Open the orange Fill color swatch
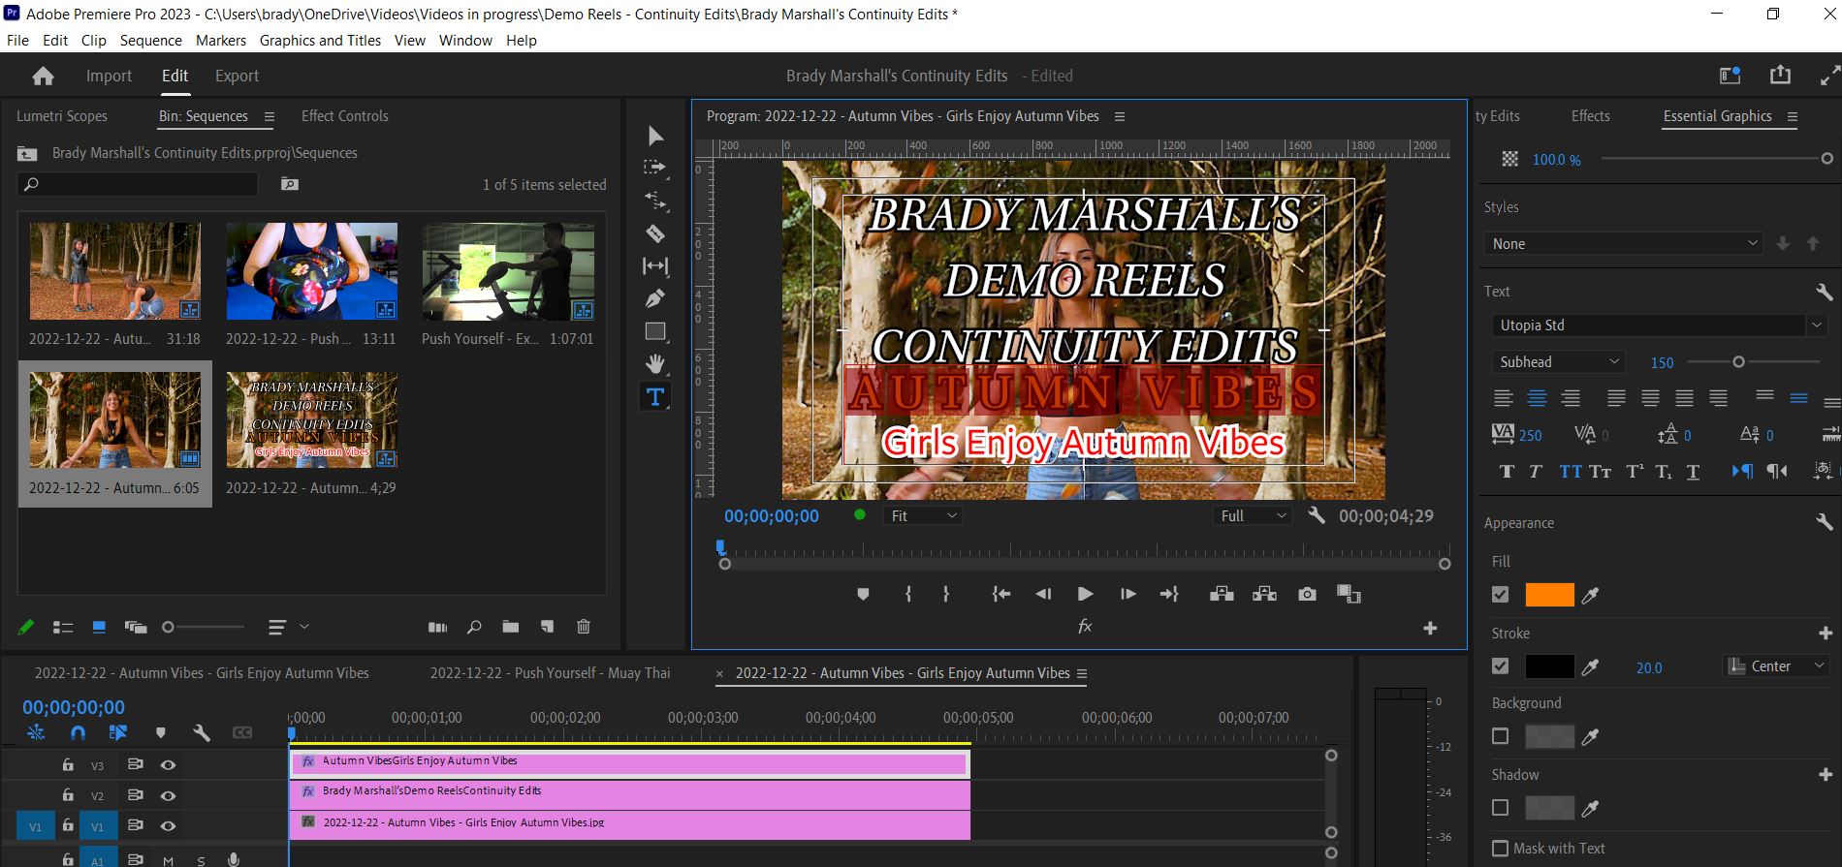 [1549, 595]
